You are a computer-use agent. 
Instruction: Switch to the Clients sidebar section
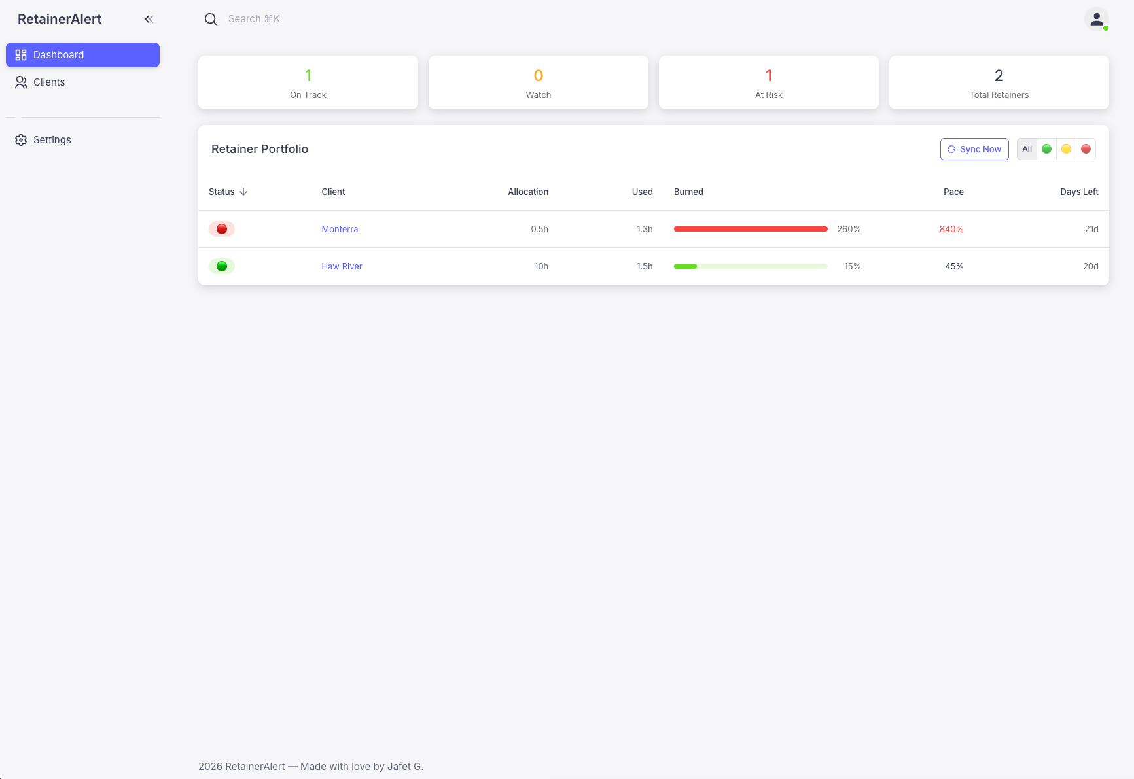coord(48,82)
